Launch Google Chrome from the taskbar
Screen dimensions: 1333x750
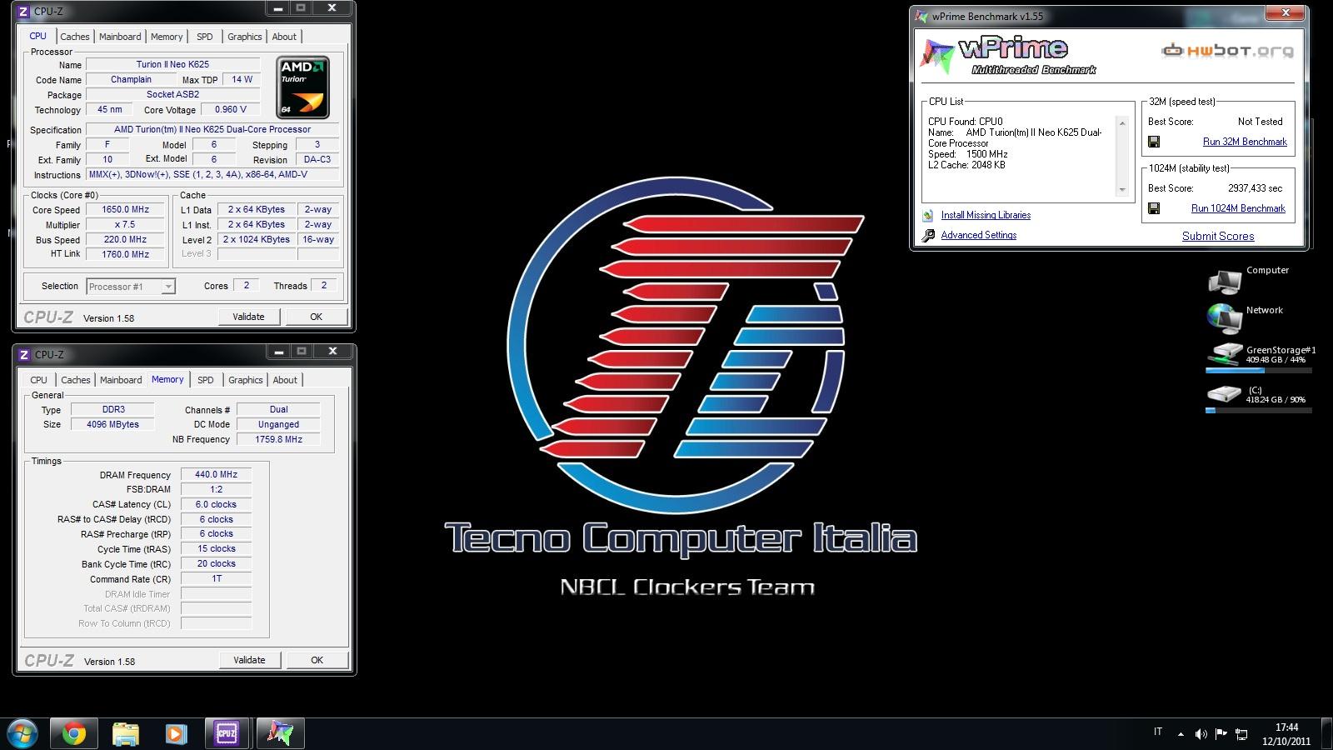(73, 733)
